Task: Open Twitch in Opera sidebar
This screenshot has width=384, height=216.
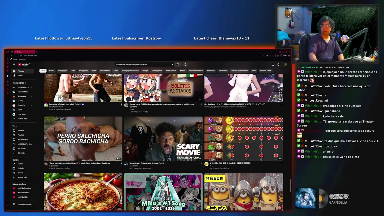Action: [7, 76]
